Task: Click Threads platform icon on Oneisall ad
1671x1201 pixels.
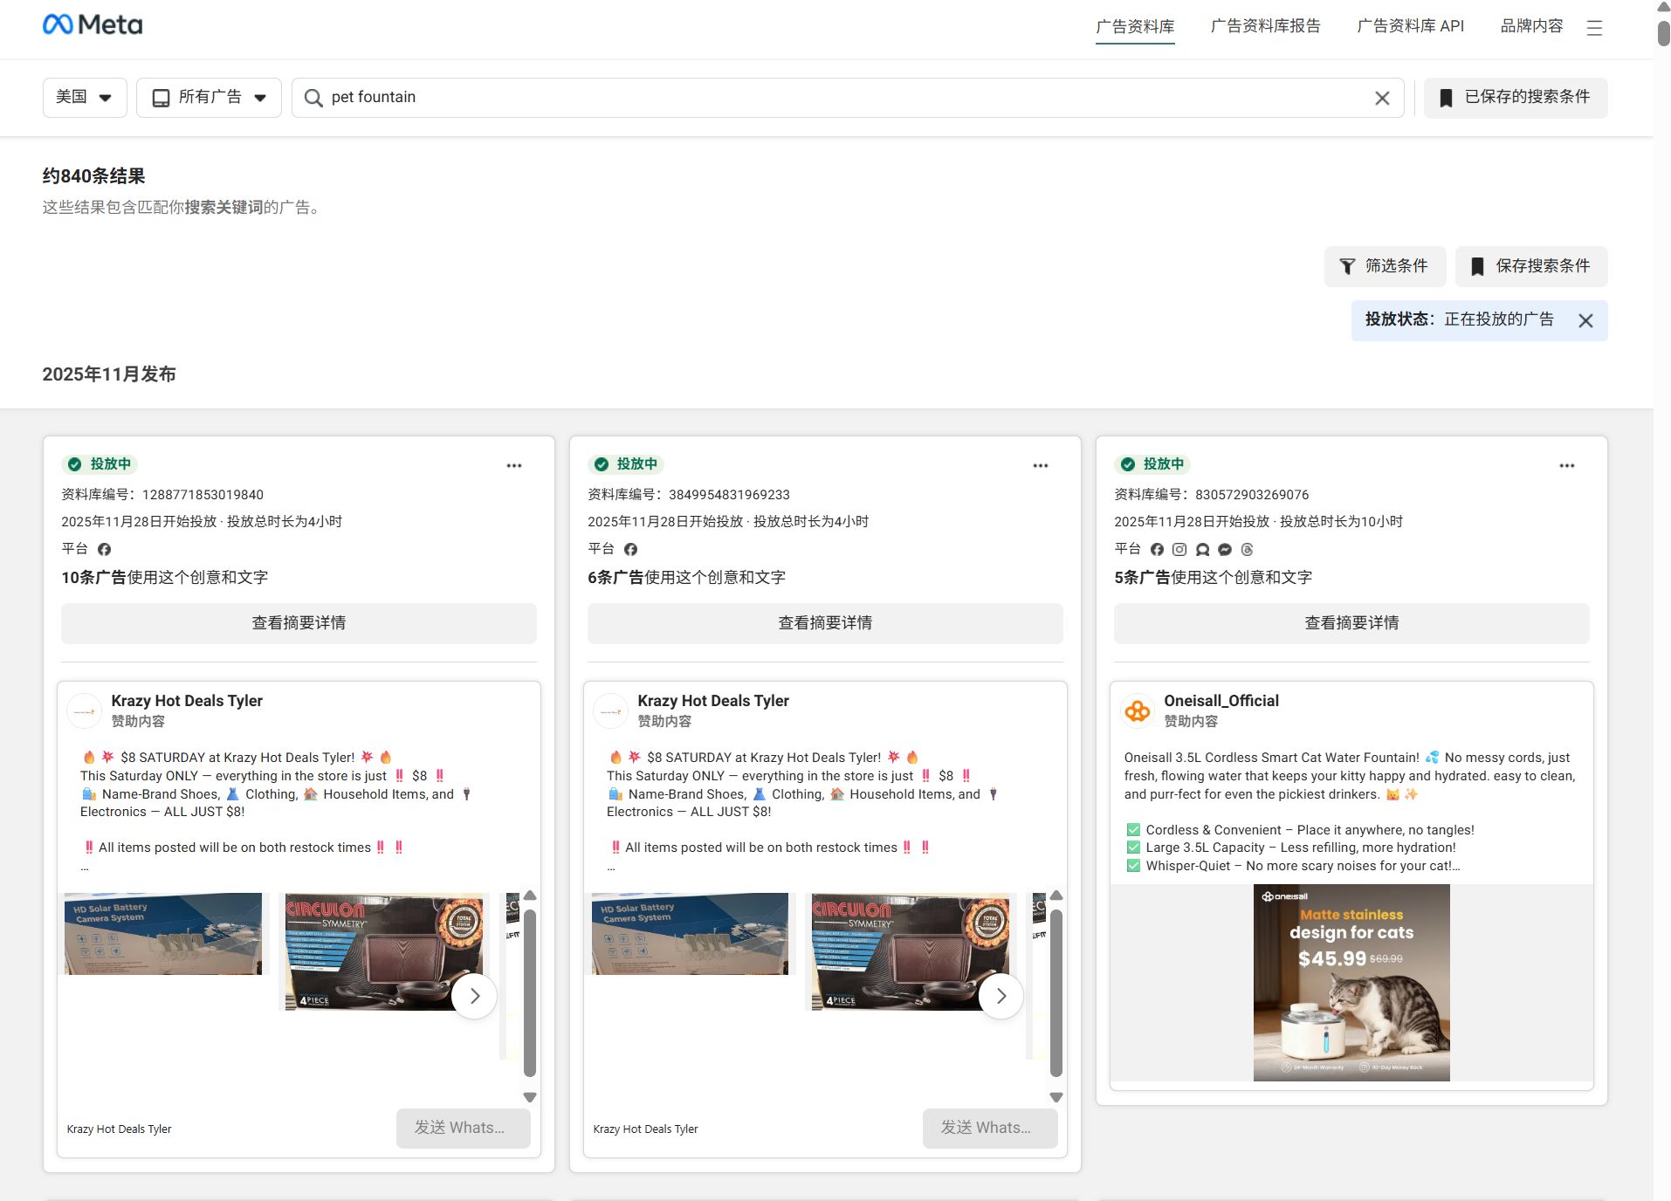Action: [1247, 549]
